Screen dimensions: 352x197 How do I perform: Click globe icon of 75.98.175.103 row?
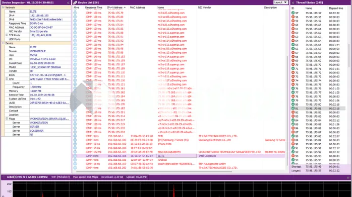75,57
